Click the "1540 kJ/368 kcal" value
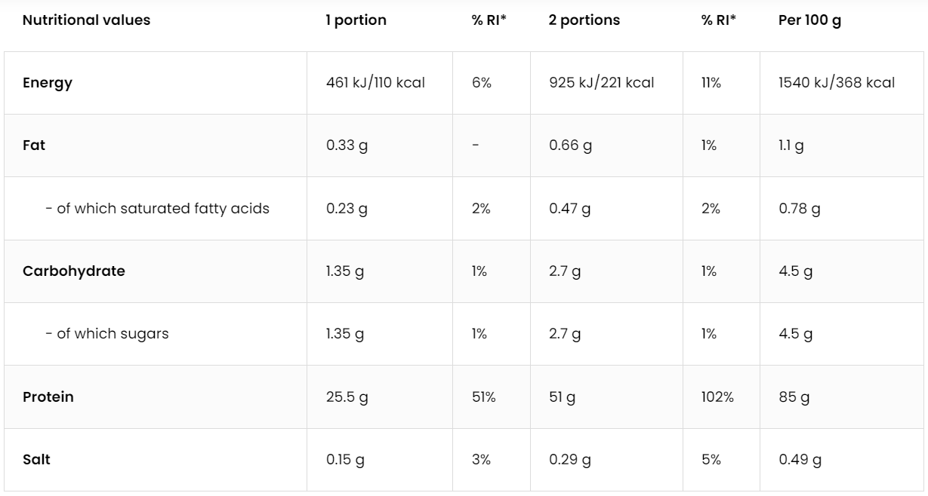928x496 pixels. pyautogui.click(x=837, y=83)
